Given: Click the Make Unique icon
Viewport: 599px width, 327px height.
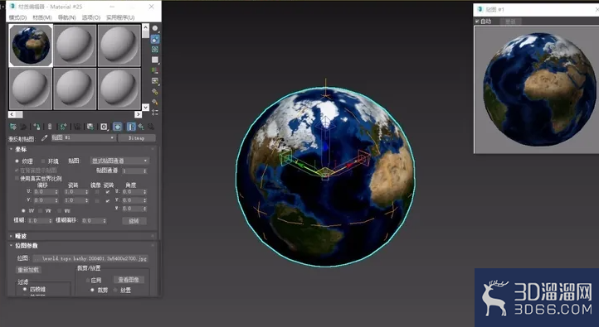Looking at the screenshot, I should click(x=77, y=127).
